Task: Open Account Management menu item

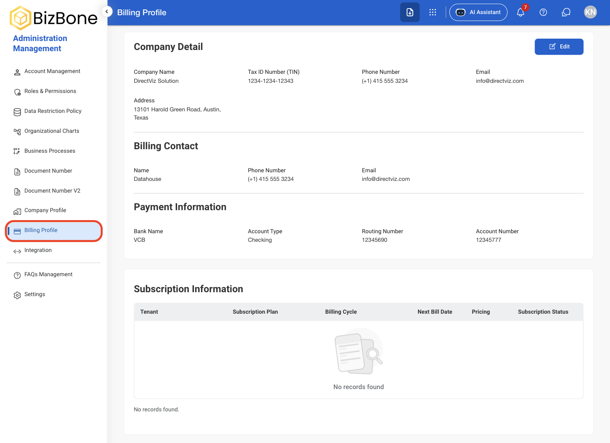Action: coord(54,71)
